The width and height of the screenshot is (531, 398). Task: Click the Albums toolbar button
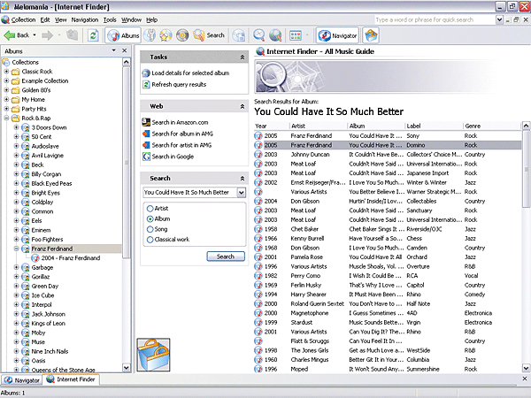click(124, 35)
